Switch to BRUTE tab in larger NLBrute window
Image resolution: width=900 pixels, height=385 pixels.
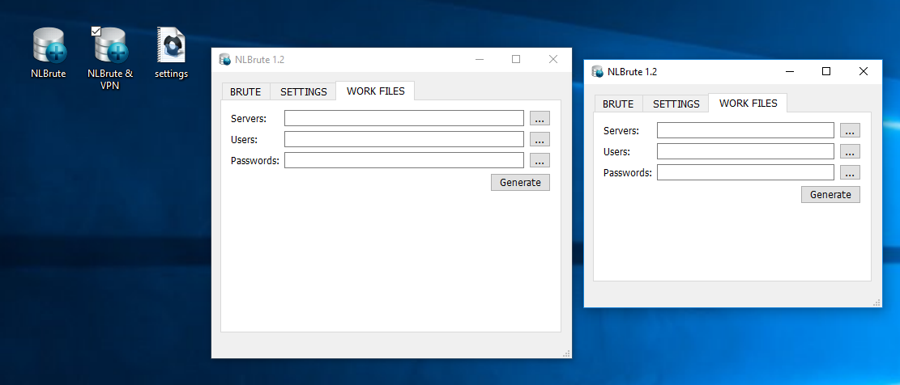coord(245,91)
